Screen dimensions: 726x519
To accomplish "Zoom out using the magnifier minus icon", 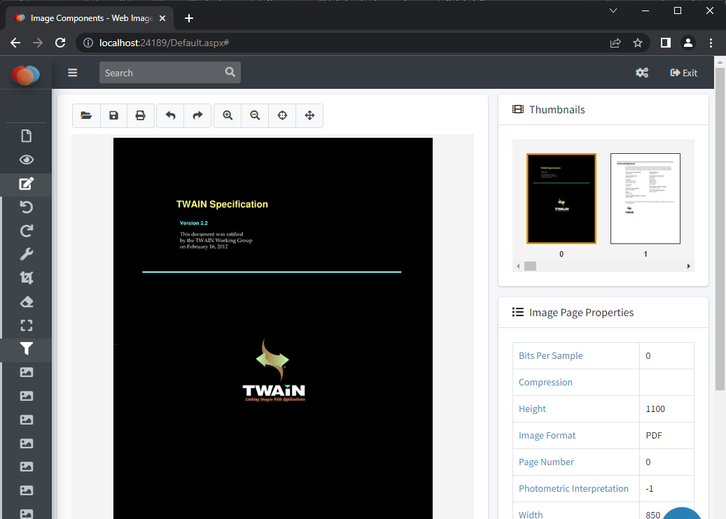I will [255, 115].
